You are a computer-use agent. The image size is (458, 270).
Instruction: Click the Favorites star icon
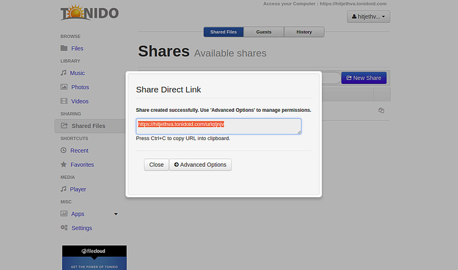pyautogui.click(x=64, y=164)
